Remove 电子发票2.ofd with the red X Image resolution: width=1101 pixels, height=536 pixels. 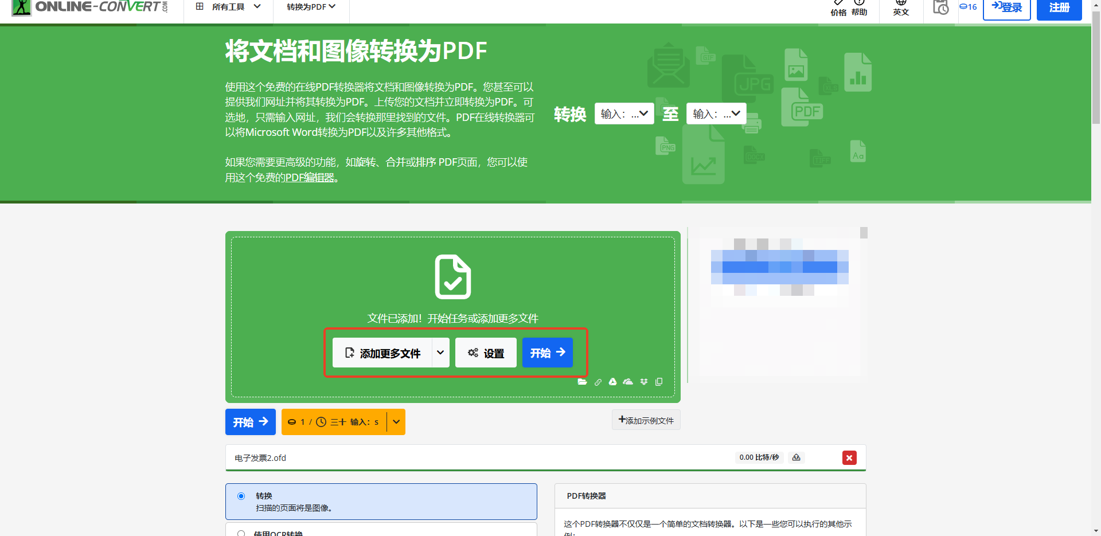849,457
